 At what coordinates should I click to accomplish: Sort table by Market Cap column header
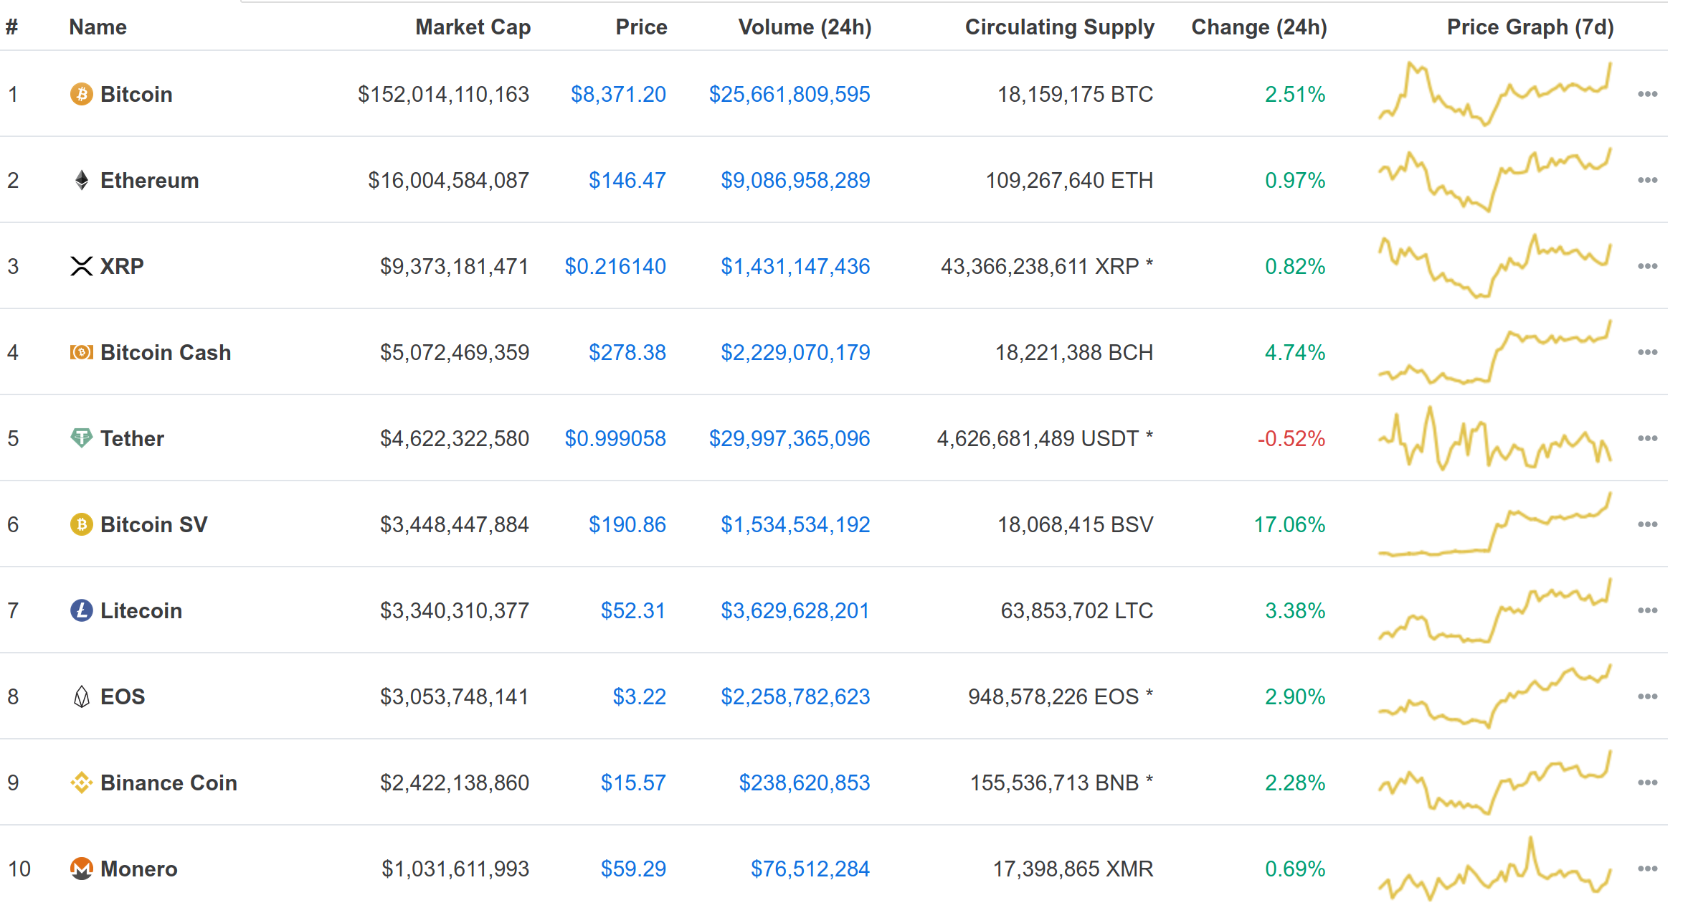(x=473, y=27)
